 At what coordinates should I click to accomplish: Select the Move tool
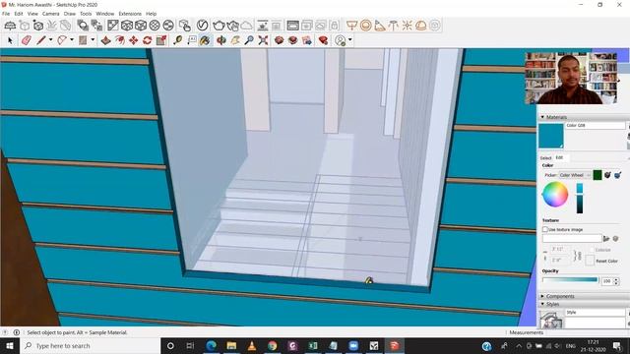pyautogui.click(x=134, y=40)
